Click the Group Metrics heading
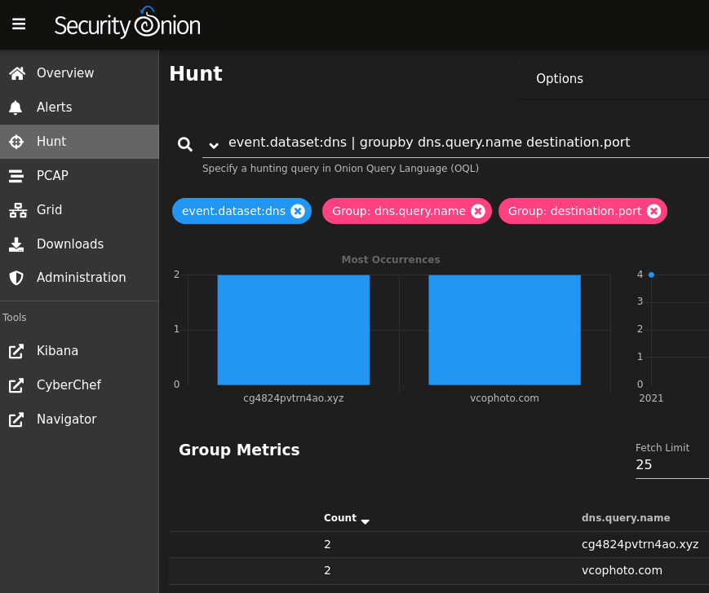Image resolution: width=709 pixels, height=593 pixels. click(x=239, y=450)
